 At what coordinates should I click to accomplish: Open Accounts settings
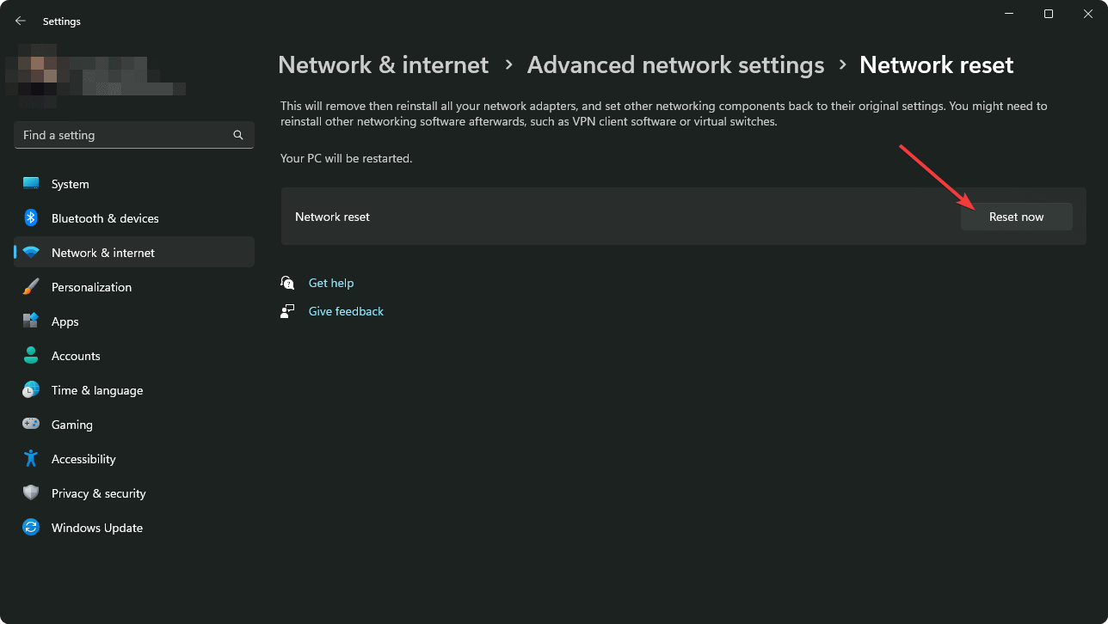click(32, 355)
